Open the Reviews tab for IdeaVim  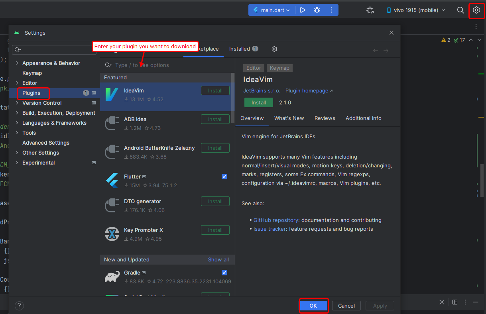(325, 118)
